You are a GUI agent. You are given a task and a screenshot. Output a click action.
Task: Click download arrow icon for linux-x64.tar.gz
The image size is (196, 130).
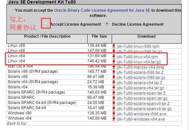coord(114,61)
